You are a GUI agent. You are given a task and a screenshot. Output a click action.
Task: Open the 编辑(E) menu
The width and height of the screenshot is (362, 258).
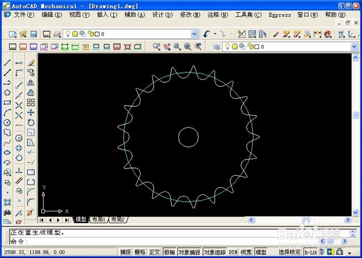click(52, 15)
